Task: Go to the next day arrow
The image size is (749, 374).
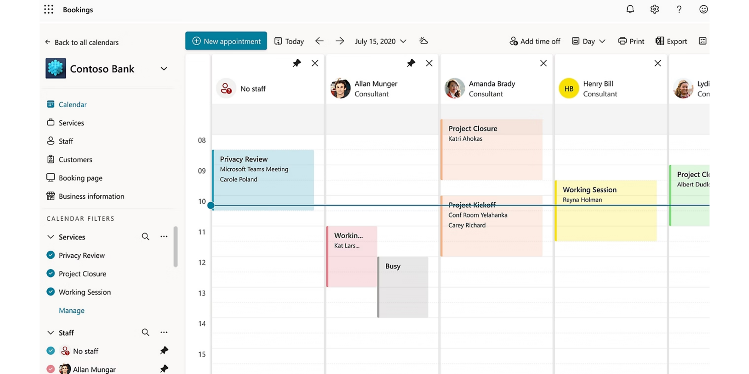Action: point(340,41)
